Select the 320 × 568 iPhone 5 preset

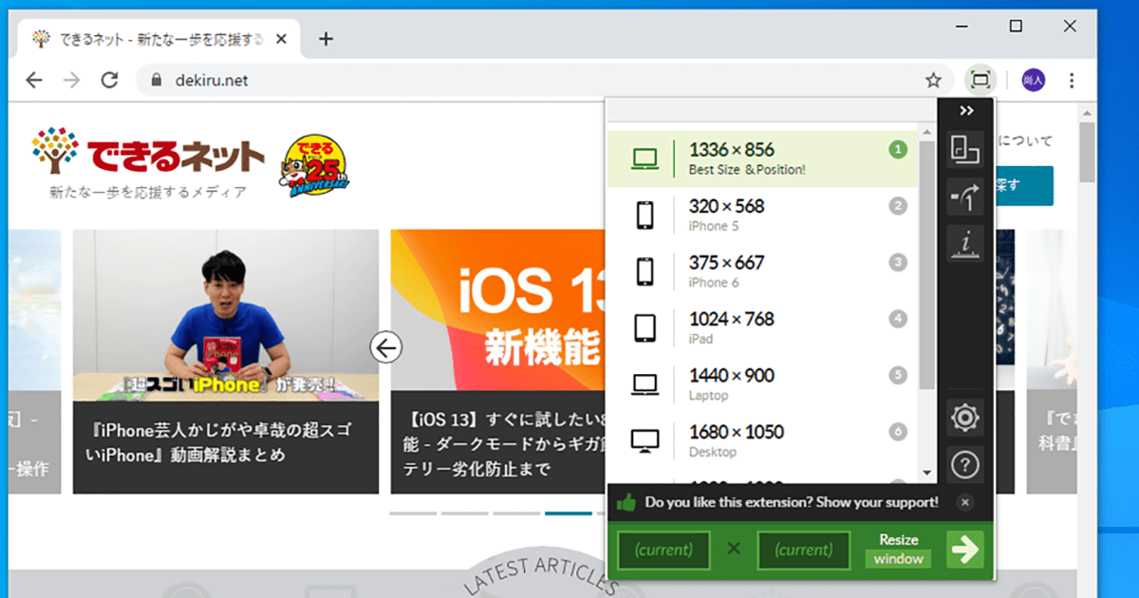762,215
